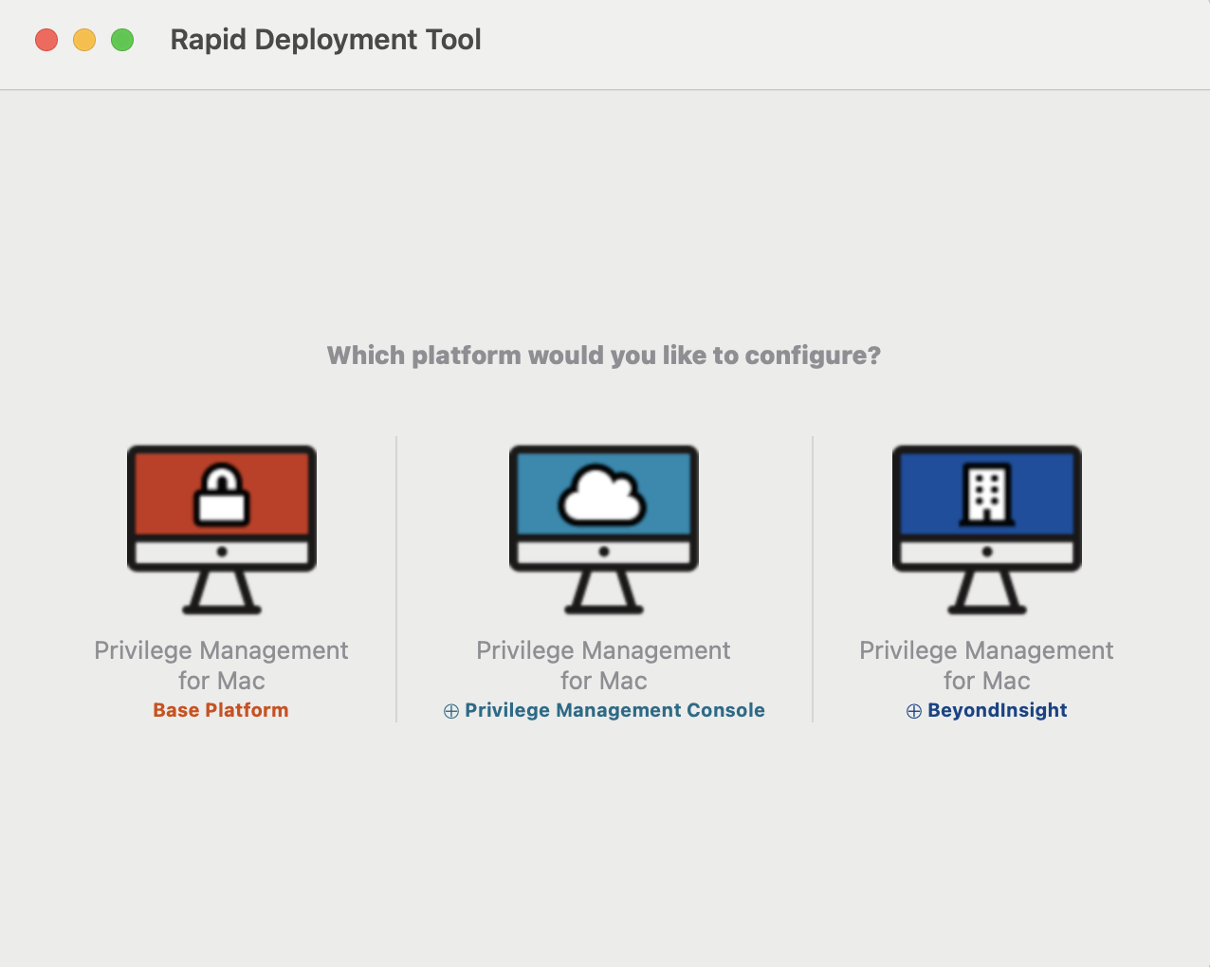Click the plus-circle beside Privilege Management Console
The image size is (1210, 967).
coord(450,709)
